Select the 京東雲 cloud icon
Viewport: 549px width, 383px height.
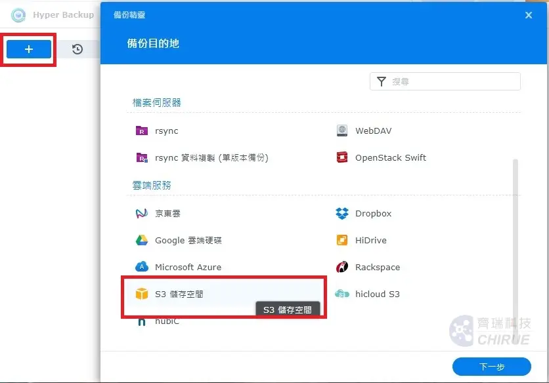coord(141,213)
